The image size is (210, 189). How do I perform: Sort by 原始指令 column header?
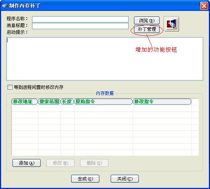click(103, 102)
